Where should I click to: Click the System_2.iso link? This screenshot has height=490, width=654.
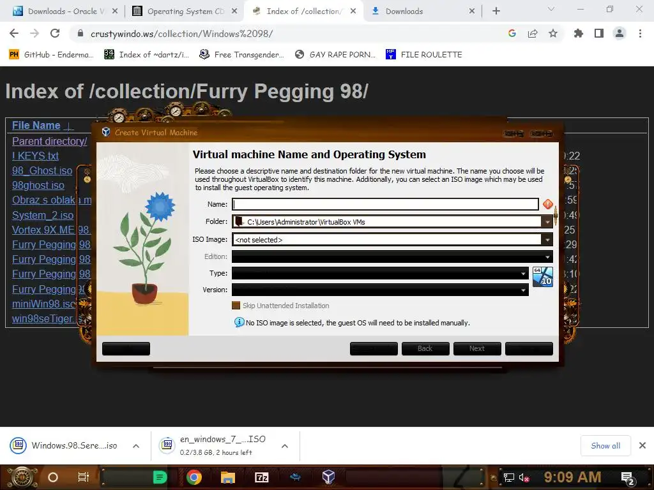(x=43, y=216)
